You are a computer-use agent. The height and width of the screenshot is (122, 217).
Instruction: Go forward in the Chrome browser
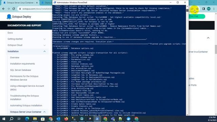pos(8,9)
